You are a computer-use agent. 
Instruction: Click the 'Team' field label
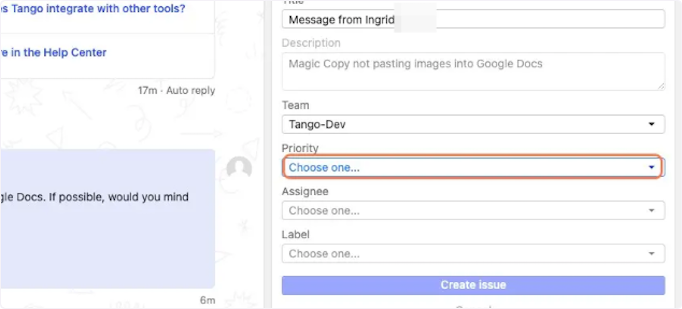point(296,105)
